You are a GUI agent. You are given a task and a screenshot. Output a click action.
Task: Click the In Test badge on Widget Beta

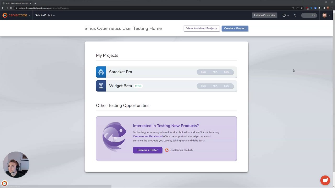coord(138,86)
